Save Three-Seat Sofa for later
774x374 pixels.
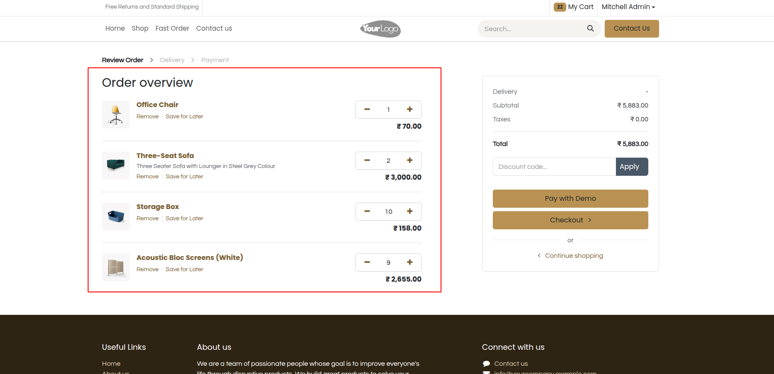click(x=184, y=177)
